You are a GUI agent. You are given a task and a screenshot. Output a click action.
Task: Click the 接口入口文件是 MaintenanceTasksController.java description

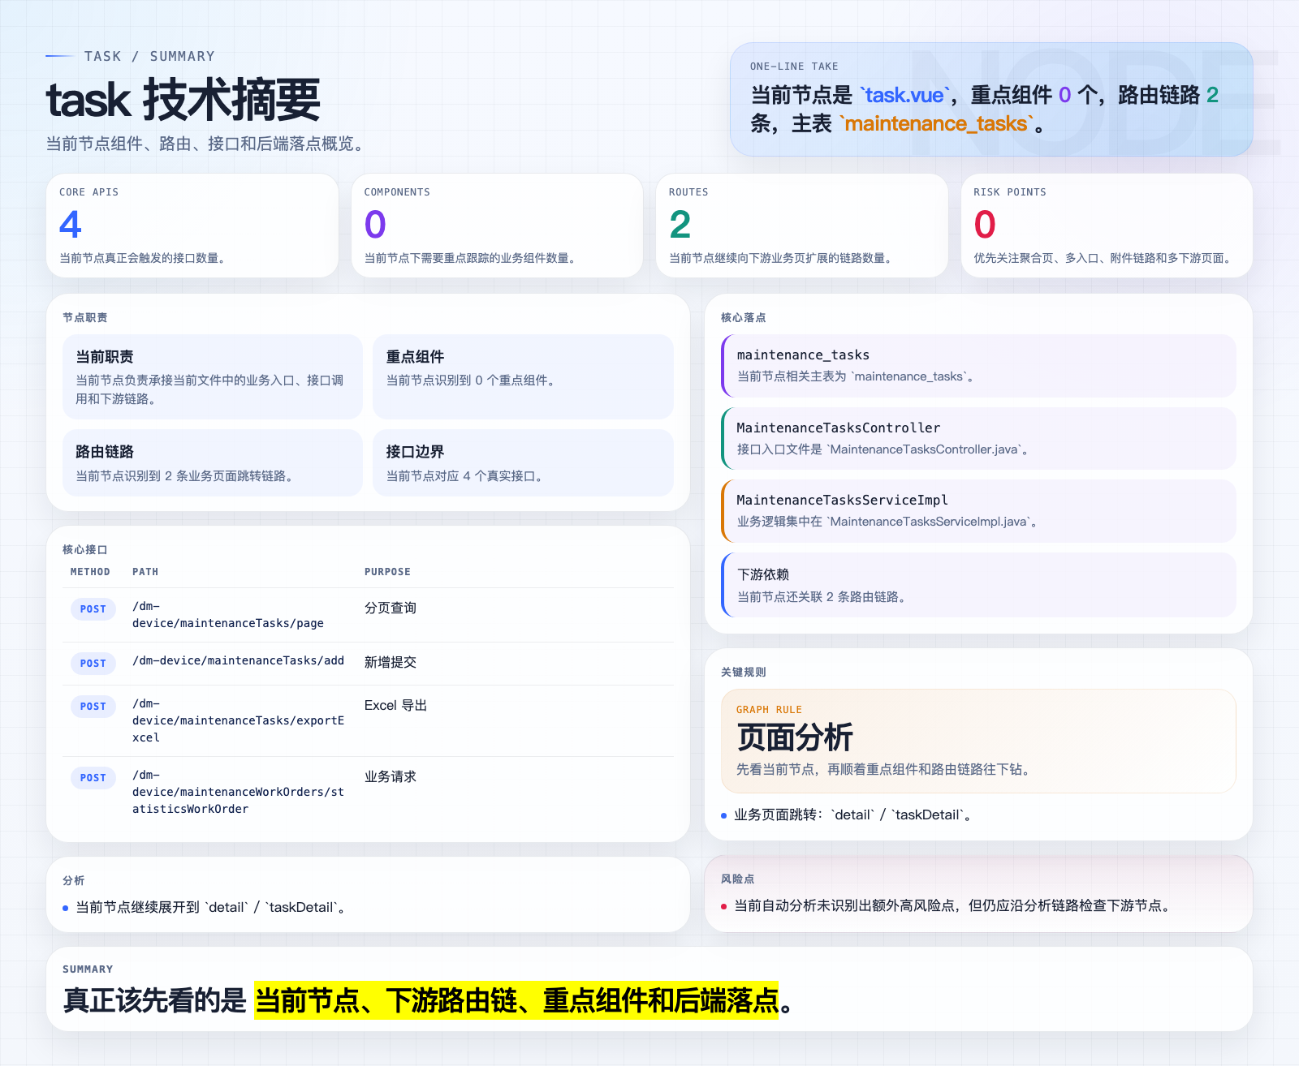(884, 449)
